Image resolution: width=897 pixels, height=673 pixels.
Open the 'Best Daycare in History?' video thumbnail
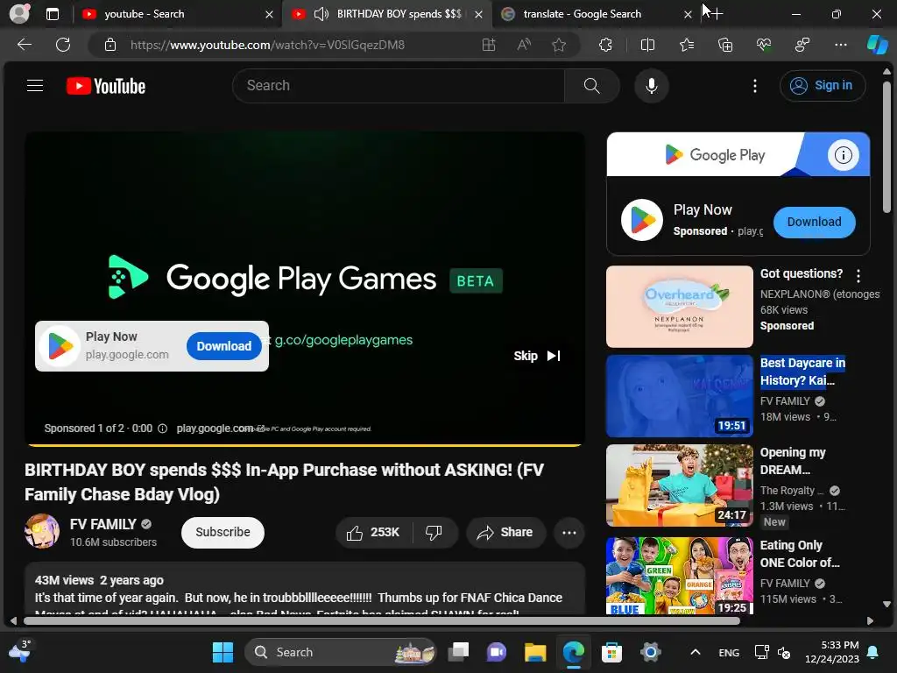point(679,396)
